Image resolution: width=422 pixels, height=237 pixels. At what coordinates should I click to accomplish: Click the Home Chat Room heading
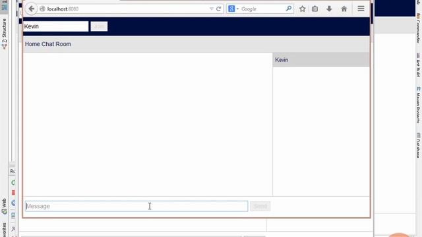click(x=48, y=44)
